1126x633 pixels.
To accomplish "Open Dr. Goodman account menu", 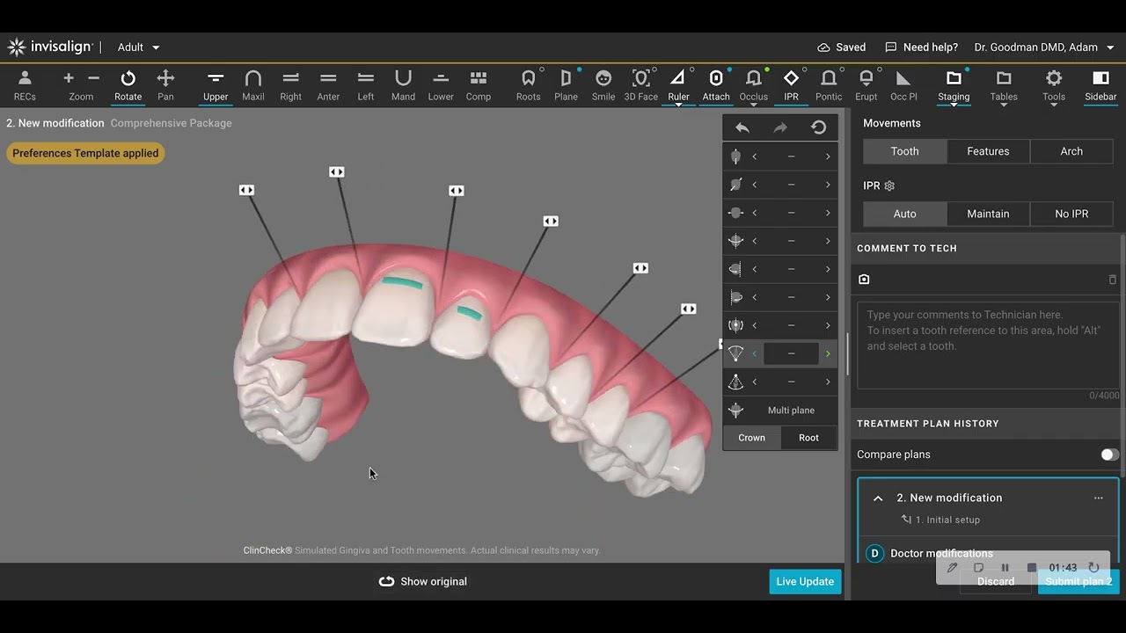I will pyautogui.click(x=1044, y=47).
